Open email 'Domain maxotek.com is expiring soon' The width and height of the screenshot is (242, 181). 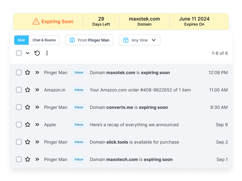[130, 73]
